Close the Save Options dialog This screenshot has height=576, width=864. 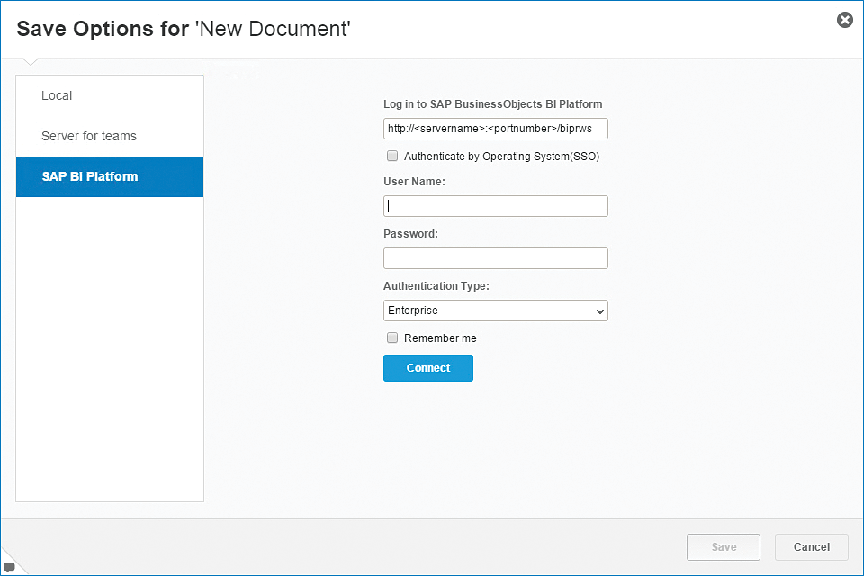844,20
